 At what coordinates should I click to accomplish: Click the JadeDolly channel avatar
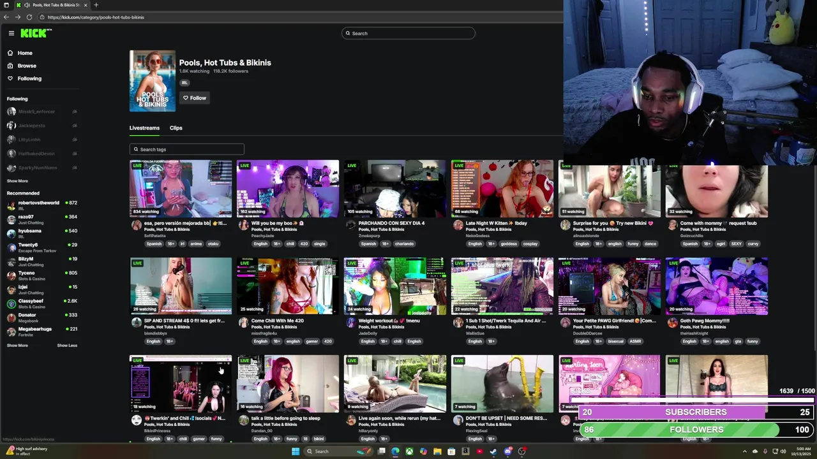[x=350, y=323]
